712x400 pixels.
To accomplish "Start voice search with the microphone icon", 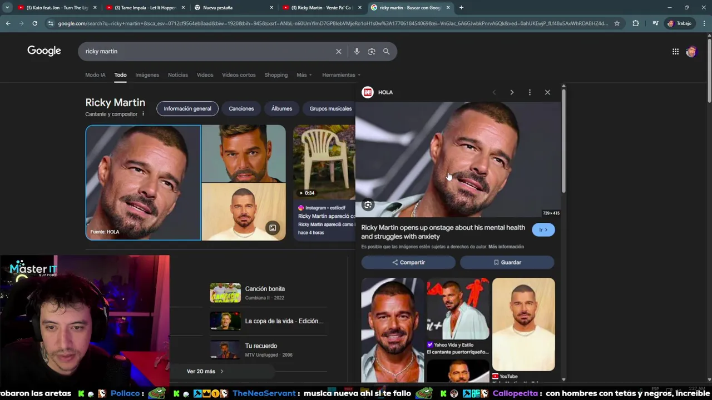I will pos(357,51).
